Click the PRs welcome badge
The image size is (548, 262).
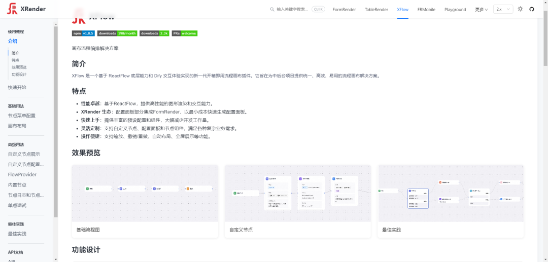tap(185, 33)
